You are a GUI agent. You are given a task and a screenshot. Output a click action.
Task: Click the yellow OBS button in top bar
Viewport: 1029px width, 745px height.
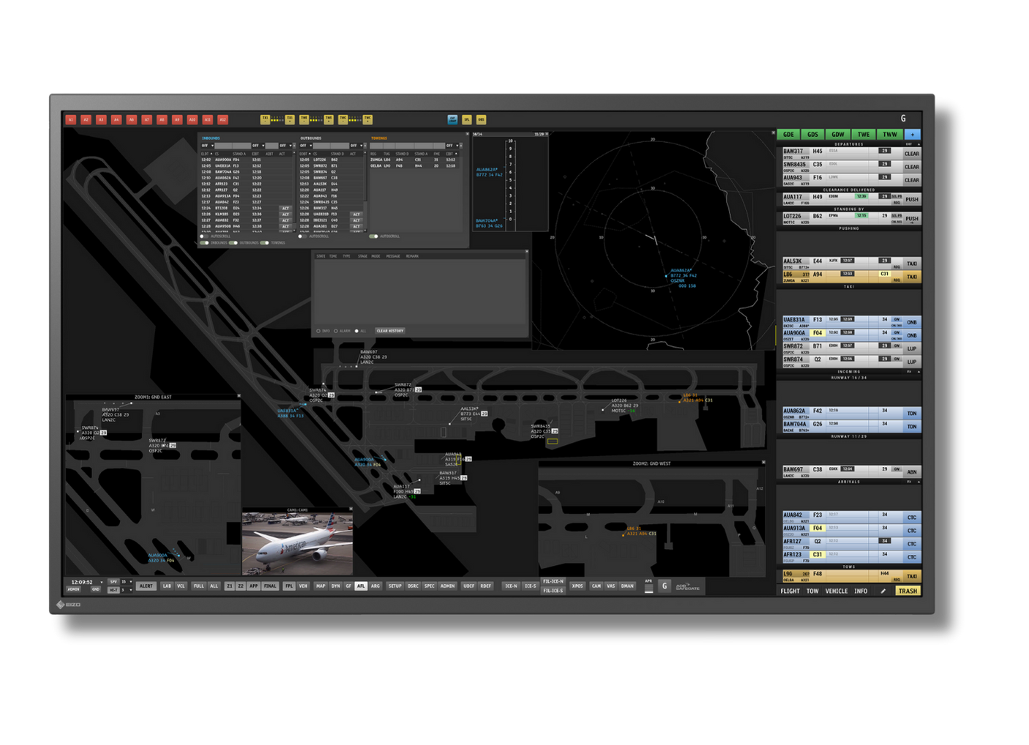[x=481, y=119]
